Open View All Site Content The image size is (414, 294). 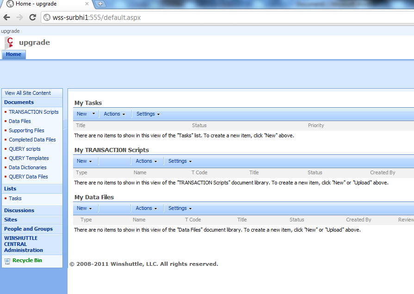[x=28, y=93]
